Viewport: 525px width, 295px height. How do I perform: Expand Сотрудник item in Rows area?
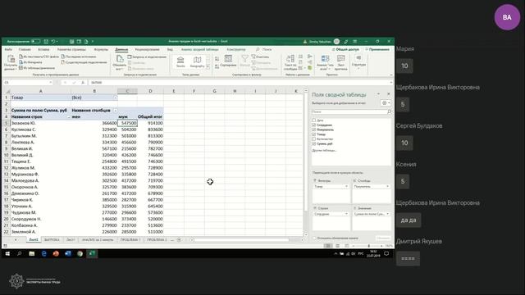click(346, 214)
